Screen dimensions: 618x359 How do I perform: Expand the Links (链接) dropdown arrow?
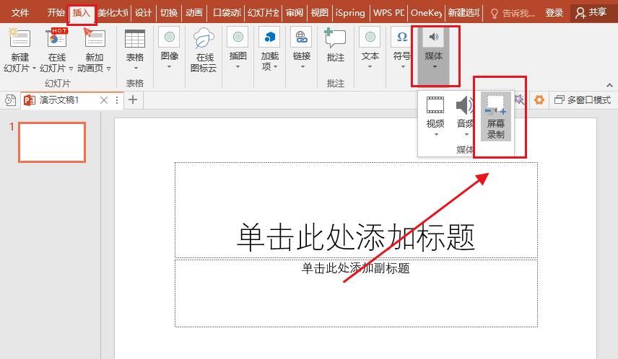pos(303,67)
